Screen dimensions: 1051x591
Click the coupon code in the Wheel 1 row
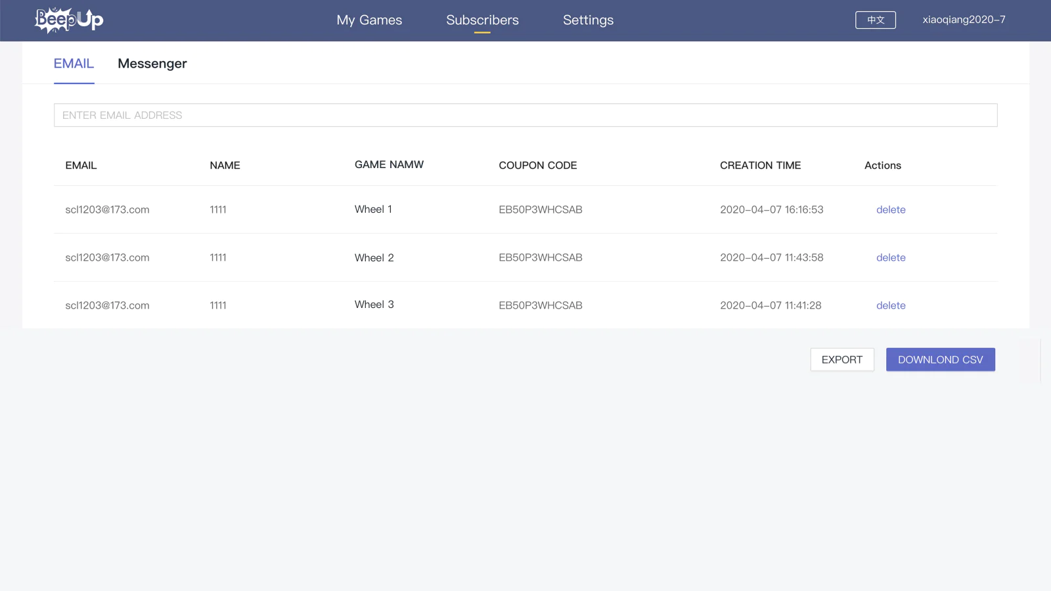[540, 209]
